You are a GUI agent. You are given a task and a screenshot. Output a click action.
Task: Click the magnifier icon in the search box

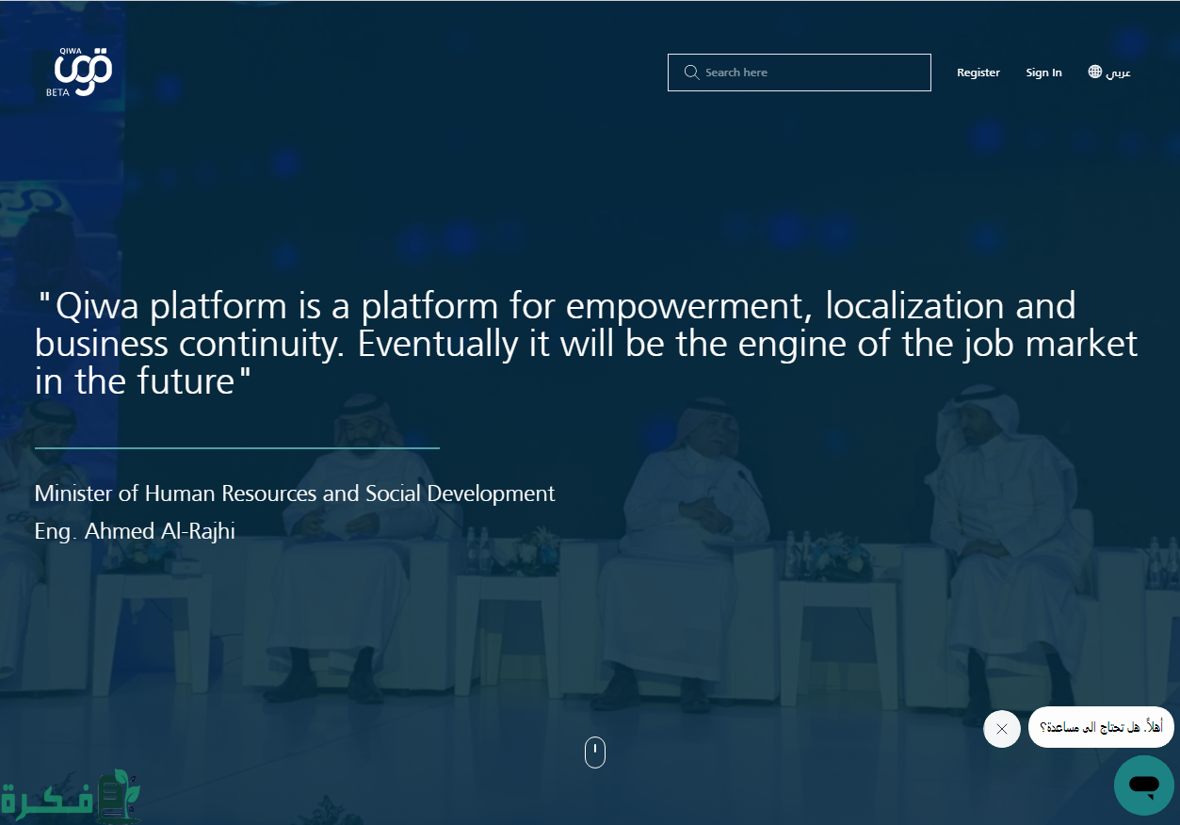691,73
